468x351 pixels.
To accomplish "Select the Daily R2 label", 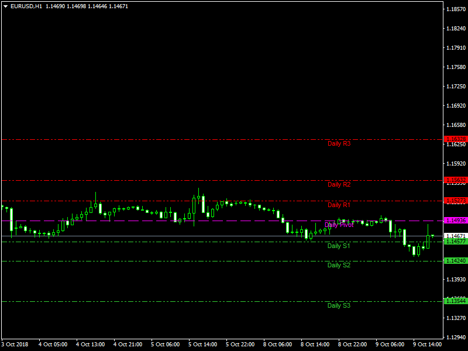I will coord(339,184).
